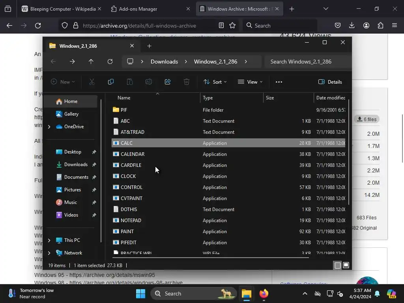The width and height of the screenshot is (404, 303).
Task: Expand the This PC tree node
Action: tap(49, 240)
